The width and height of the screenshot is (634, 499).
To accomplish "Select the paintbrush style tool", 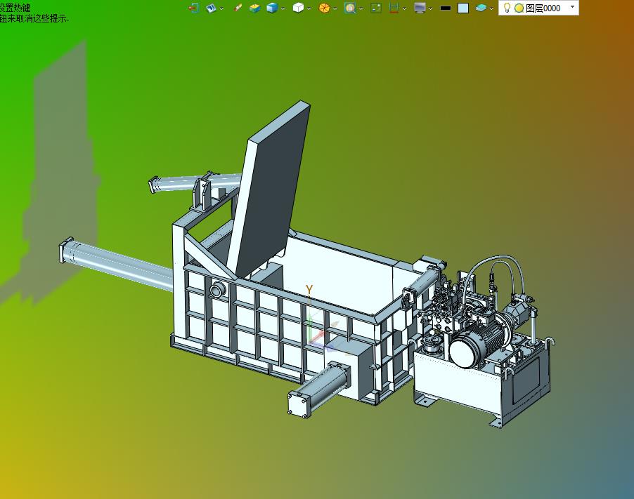I will click(238, 8).
